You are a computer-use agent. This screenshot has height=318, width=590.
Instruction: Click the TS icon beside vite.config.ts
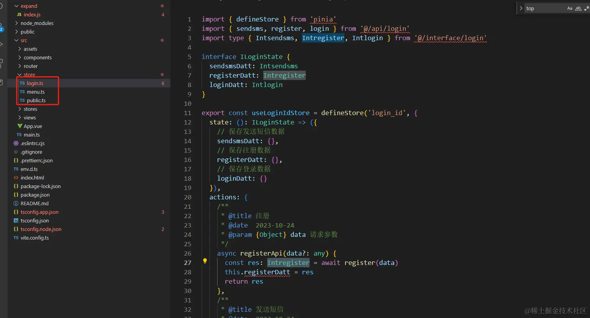[16, 238]
